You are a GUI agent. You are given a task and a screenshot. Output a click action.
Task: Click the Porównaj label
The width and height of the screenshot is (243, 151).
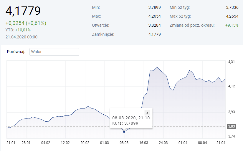tap(16, 52)
